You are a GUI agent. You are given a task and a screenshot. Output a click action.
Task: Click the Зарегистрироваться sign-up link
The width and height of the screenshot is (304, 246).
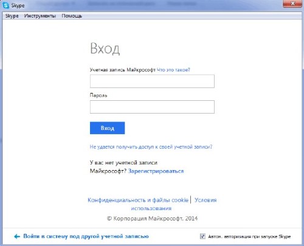156,171
